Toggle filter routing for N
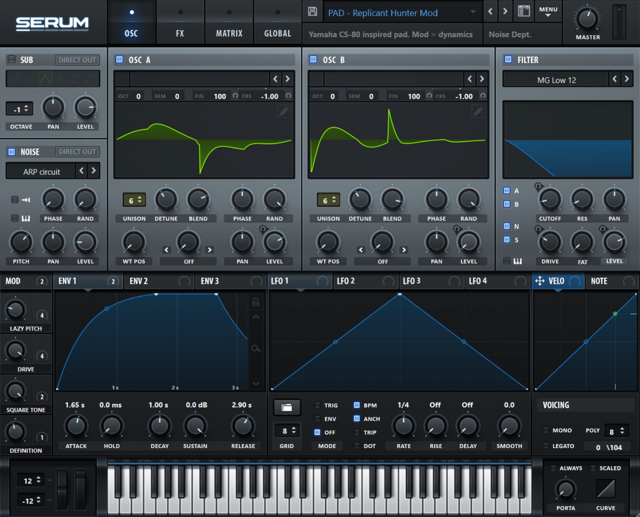This screenshot has height=517, width=640. [x=507, y=226]
